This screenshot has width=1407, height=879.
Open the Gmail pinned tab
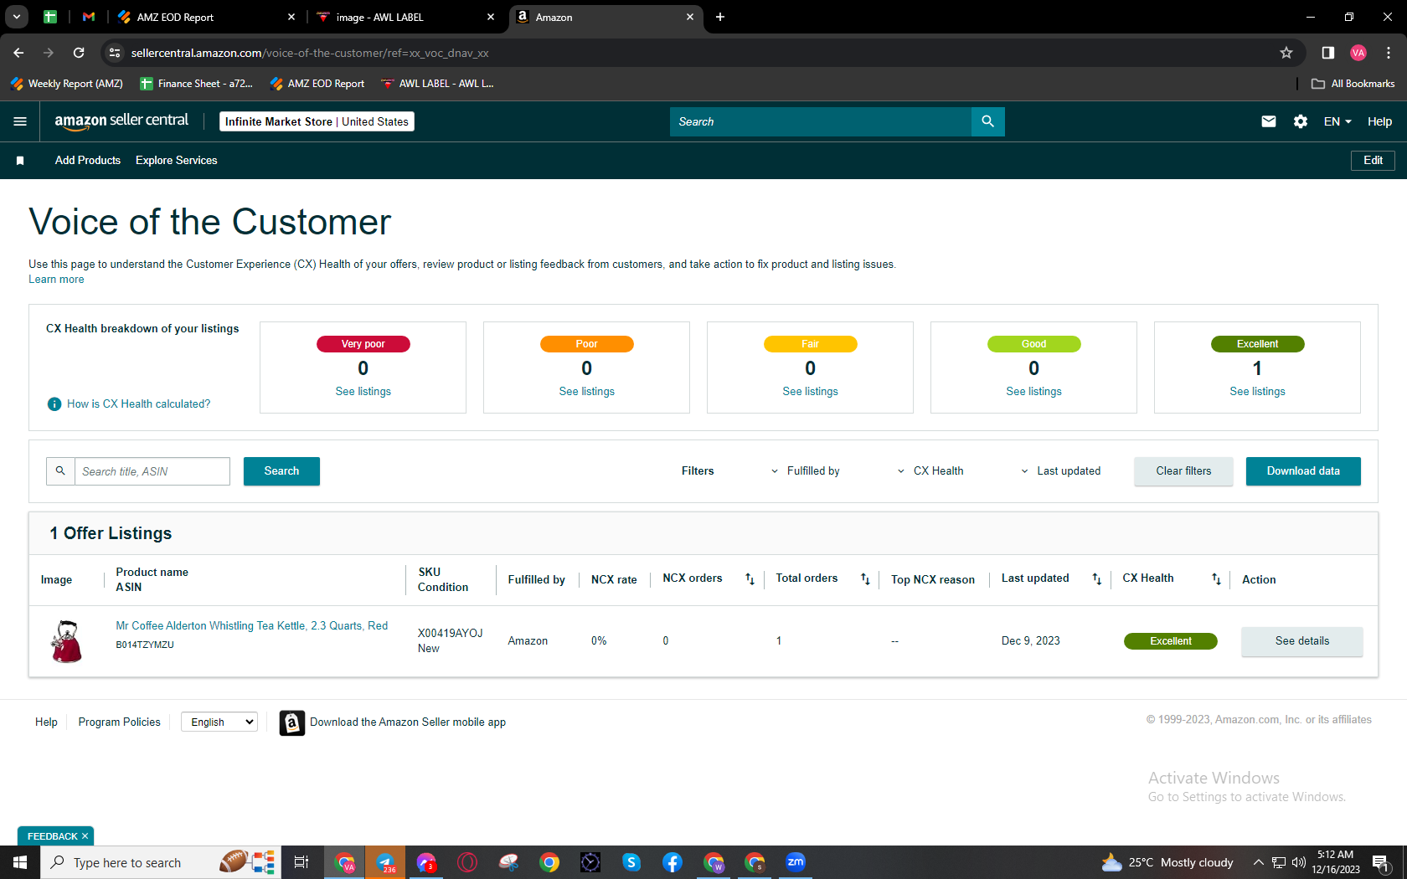pos(89,17)
